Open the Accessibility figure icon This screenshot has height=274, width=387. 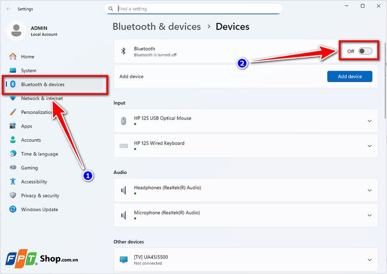pyautogui.click(x=13, y=182)
